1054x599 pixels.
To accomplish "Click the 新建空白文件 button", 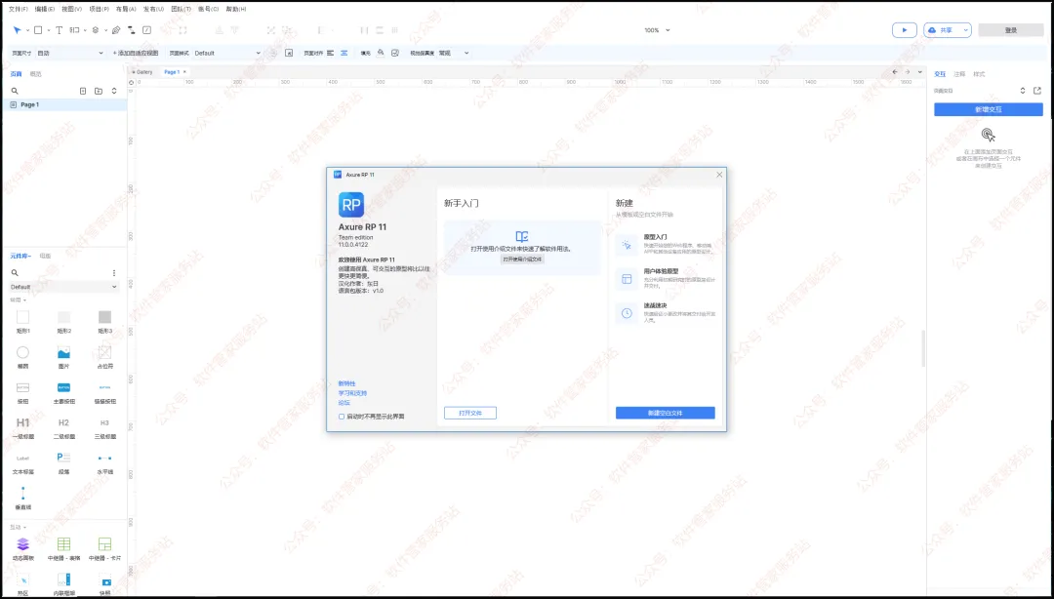I will [x=665, y=413].
